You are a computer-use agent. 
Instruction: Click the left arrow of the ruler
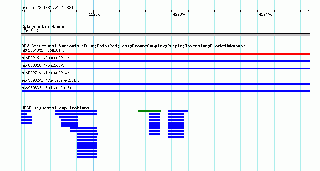(22, 11)
